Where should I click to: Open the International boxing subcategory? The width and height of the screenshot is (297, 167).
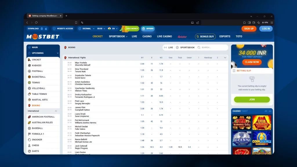point(43,111)
